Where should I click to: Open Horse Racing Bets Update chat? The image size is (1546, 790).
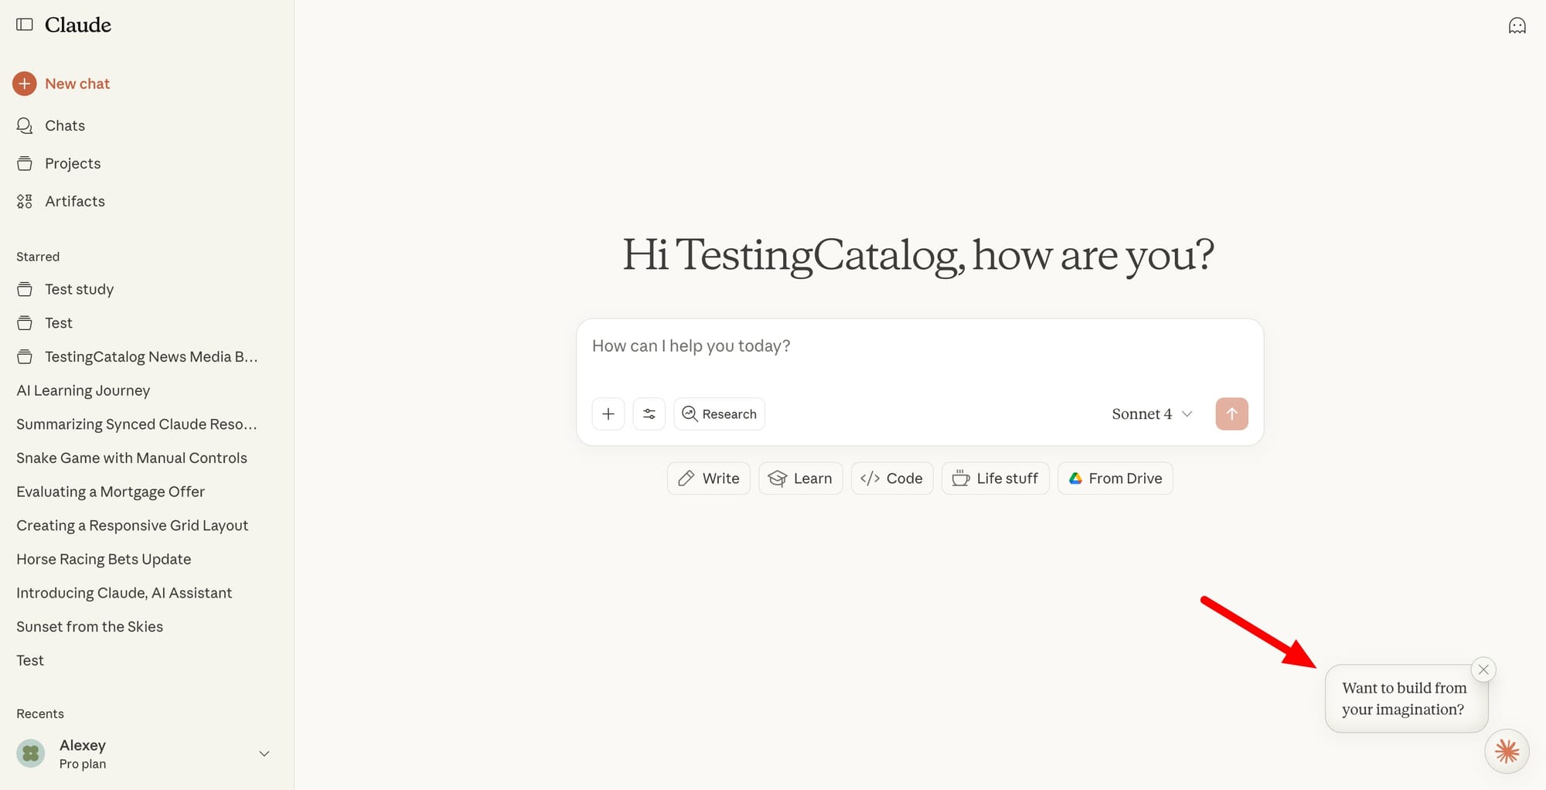(x=104, y=559)
